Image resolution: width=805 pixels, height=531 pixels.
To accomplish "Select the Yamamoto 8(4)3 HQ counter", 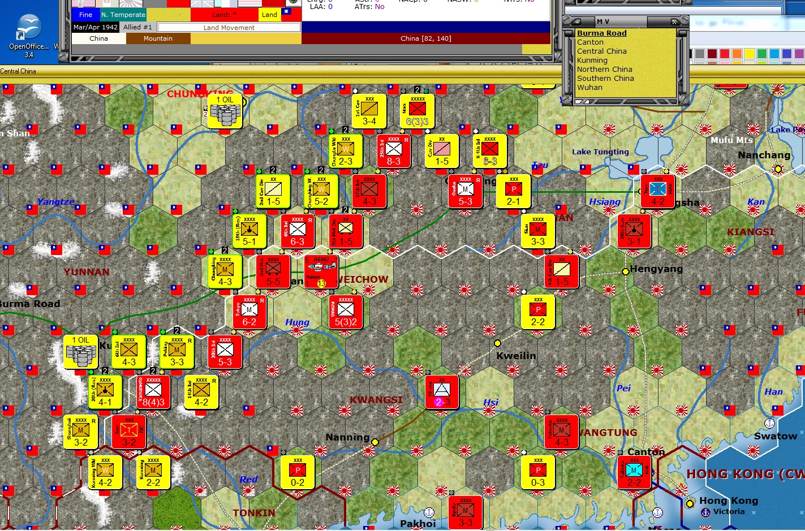I will [x=153, y=392].
